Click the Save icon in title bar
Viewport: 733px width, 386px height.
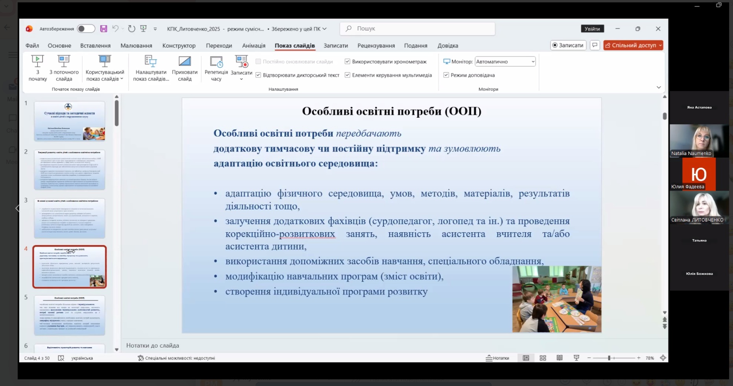click(x=103, y=29)
